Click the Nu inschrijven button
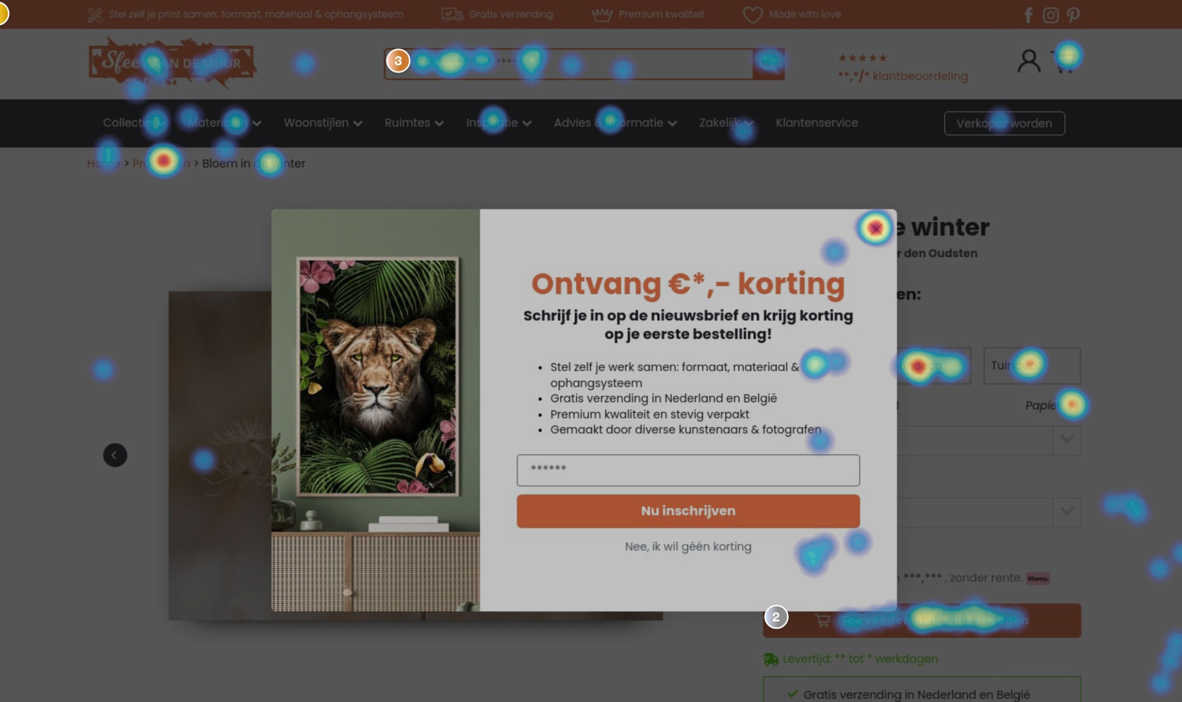Screen dimensions: 1182x702 click(x=687, y=511)
